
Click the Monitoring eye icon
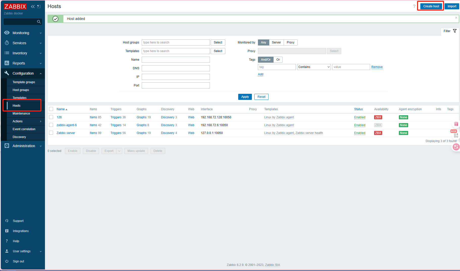(x=7, y=33)
